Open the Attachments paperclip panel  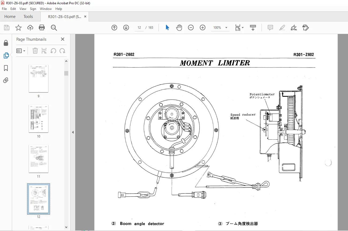point(6,80)
